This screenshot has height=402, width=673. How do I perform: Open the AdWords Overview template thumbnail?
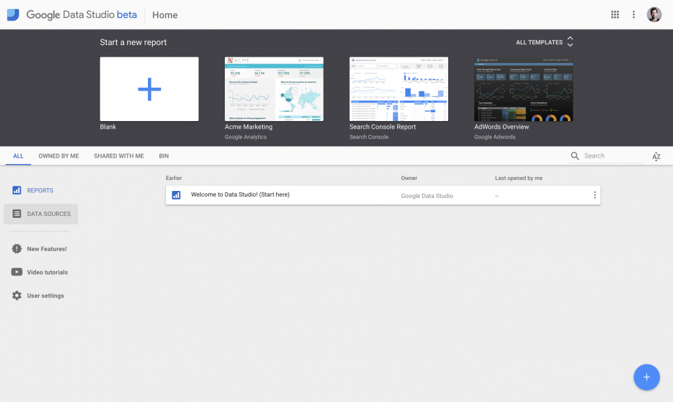[x=524, y=89]
